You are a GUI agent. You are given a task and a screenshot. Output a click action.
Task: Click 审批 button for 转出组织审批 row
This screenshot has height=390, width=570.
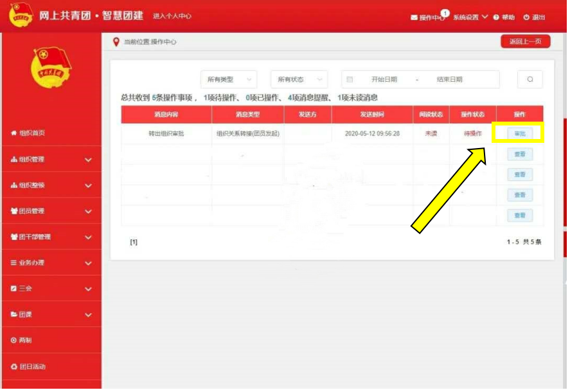click(x=519, y=133)
